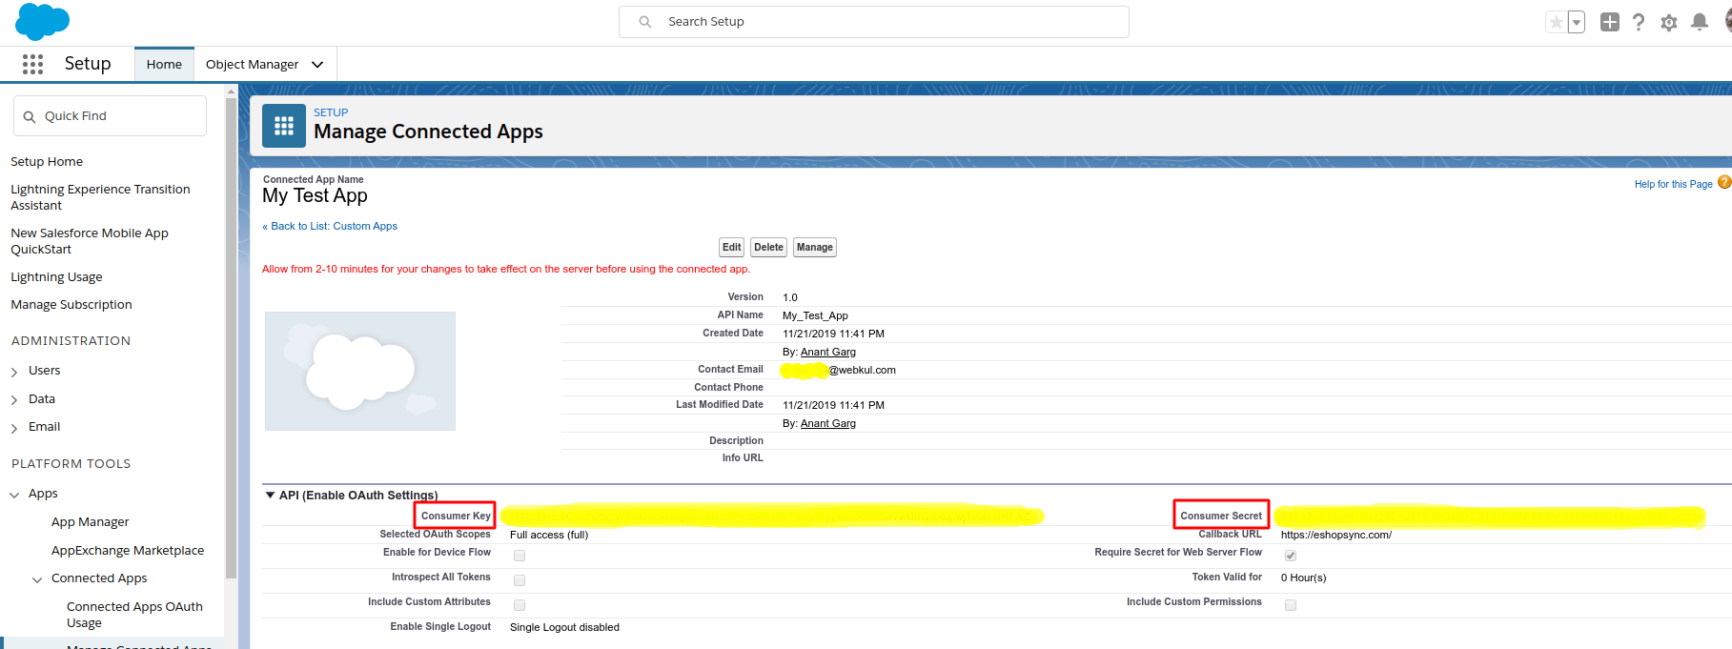This screenshot has height=649, width=1732.
Task: Open the Global Actions plus icon
Action: (x=1610, y=22)
